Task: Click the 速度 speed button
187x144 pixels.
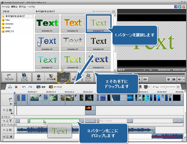Action: pos(41,87)
